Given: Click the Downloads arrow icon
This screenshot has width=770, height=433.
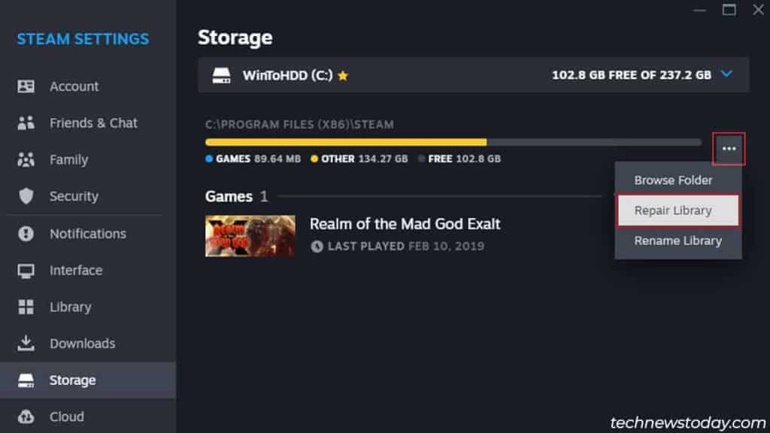Looking at the screenshot, I should 26,343.
